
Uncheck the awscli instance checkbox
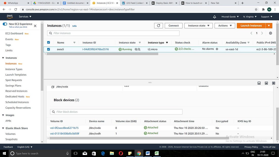pos(49,49)
